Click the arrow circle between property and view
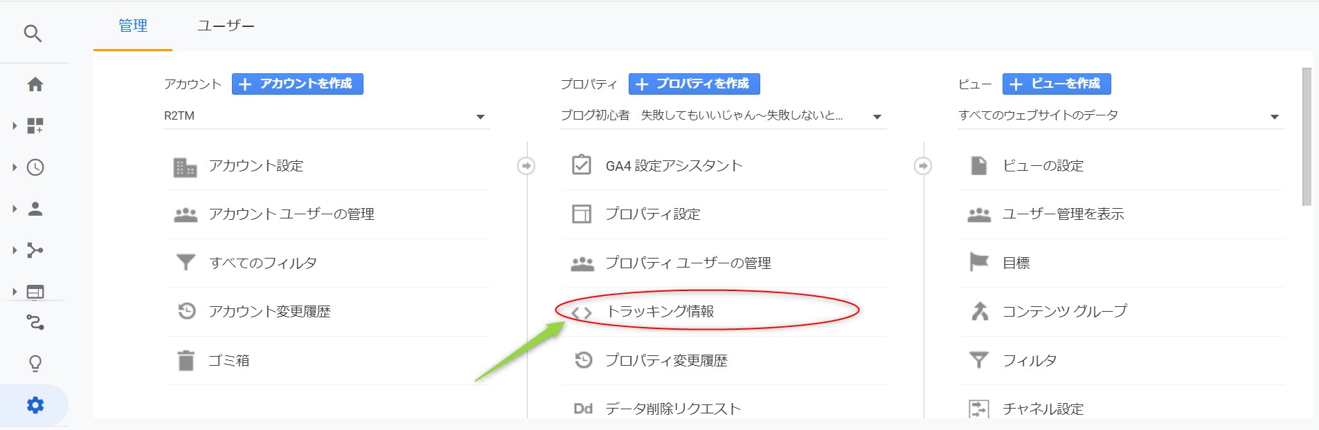Viewport: 1319px width, 430px height. 923,166
